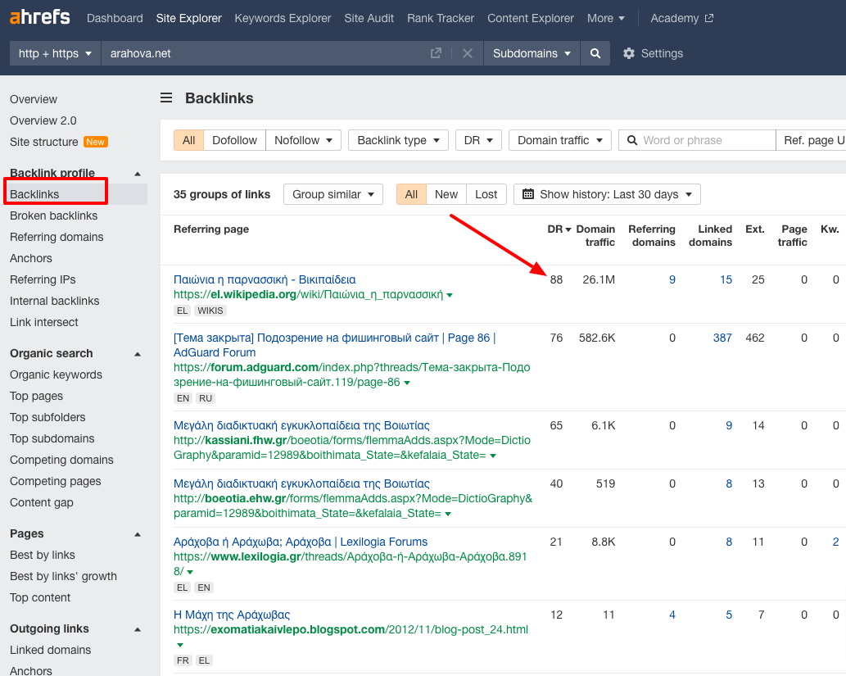Screen dimensions: 846x676
Task: Open Rank Tracker
Action: coord(441,18)
